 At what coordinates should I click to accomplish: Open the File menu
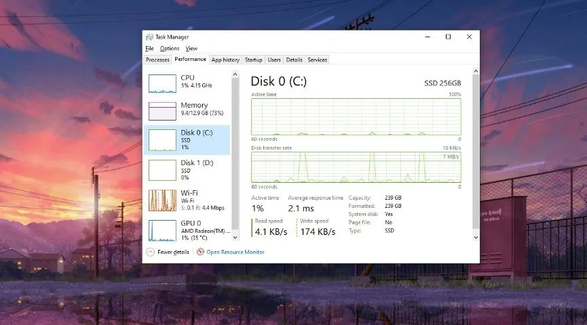pos(149,48)
